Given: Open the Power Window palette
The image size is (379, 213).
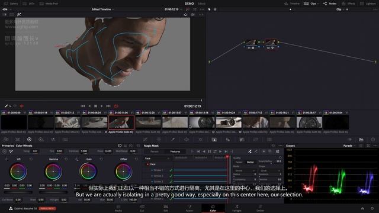Looking at the screenshot, I should coord(187,140).
